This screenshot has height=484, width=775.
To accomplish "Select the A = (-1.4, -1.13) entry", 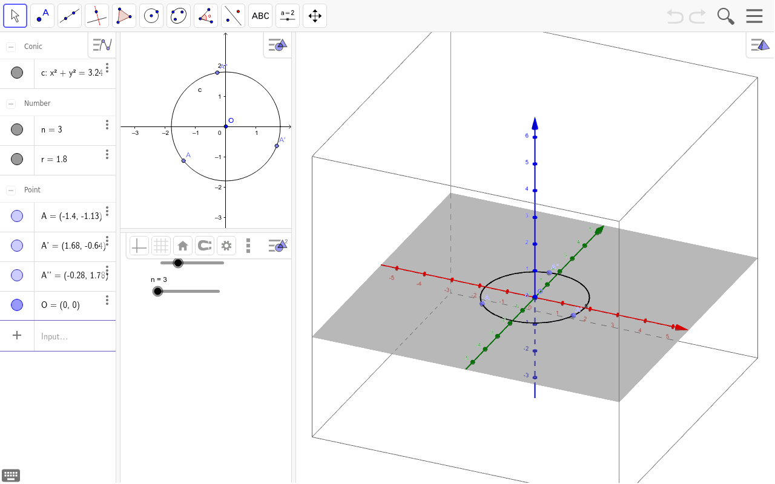I will click(71, 216).
